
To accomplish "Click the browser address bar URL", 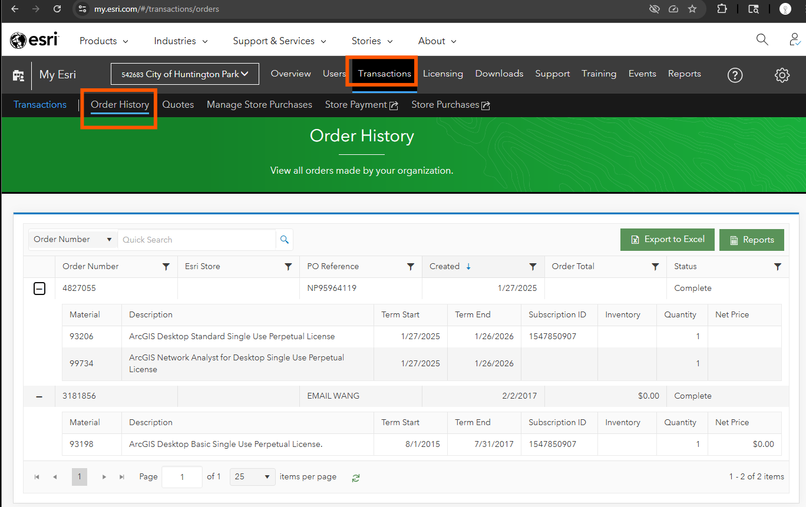I will 157,9.
